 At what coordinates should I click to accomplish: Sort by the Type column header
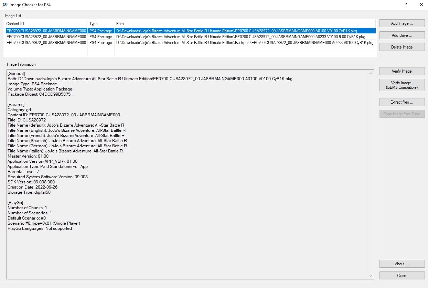coord(101,24)
